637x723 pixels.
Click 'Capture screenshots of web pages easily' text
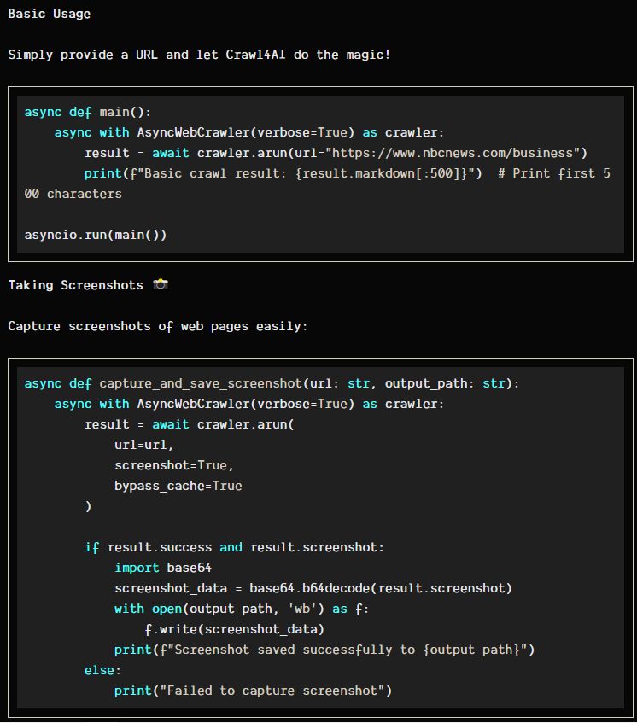(x=158, y=326)
